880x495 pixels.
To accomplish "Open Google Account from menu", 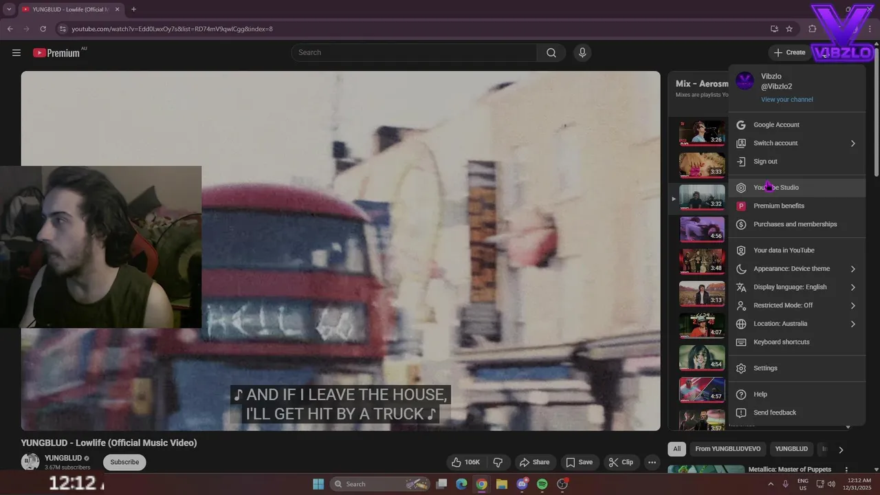I will click(x=797, y=124).
